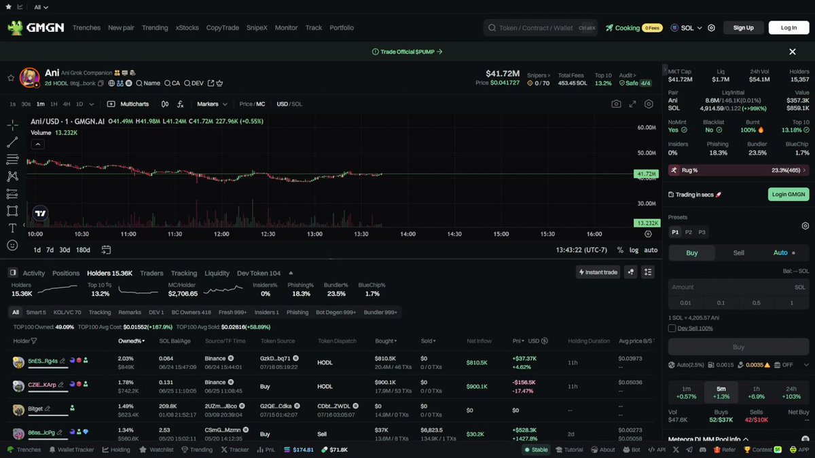This screenshot has height=458, width=815.
Task: Go to the CopyTrade page
Action: tap(223, 28)
